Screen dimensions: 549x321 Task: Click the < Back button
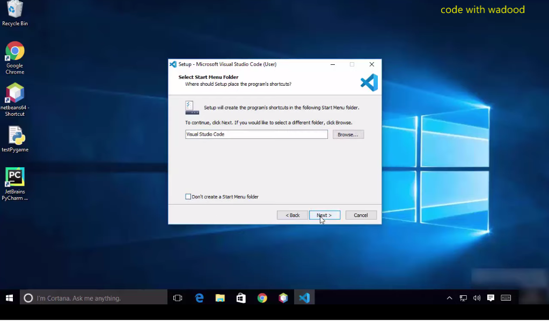tap(292, 215)
